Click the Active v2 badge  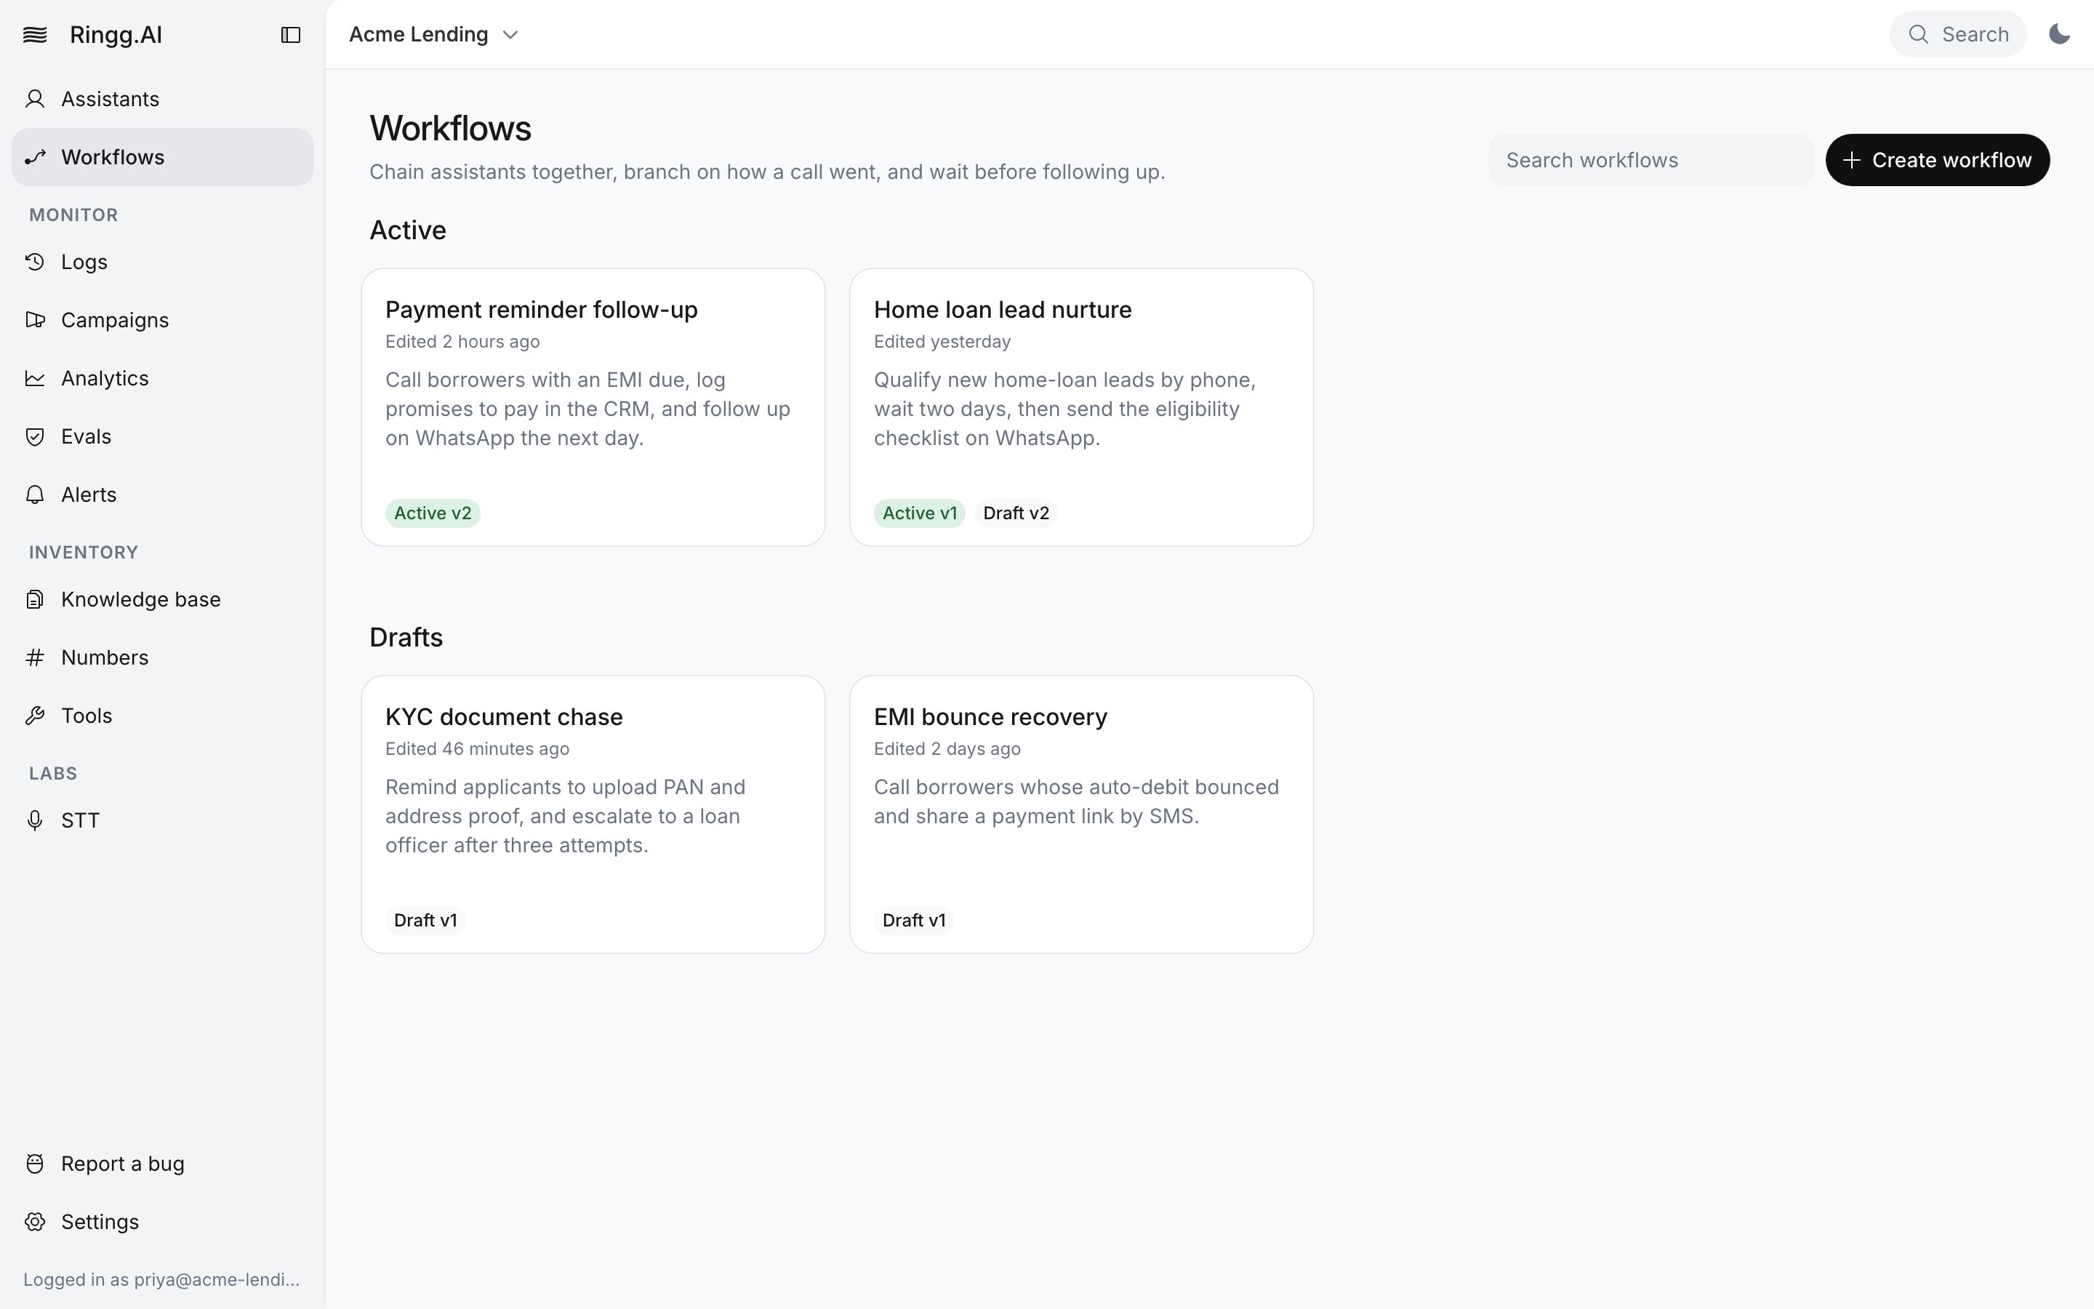click(433, 513)
